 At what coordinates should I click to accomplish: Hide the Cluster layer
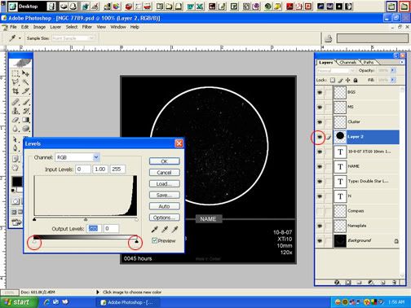[x=320, y=122]
